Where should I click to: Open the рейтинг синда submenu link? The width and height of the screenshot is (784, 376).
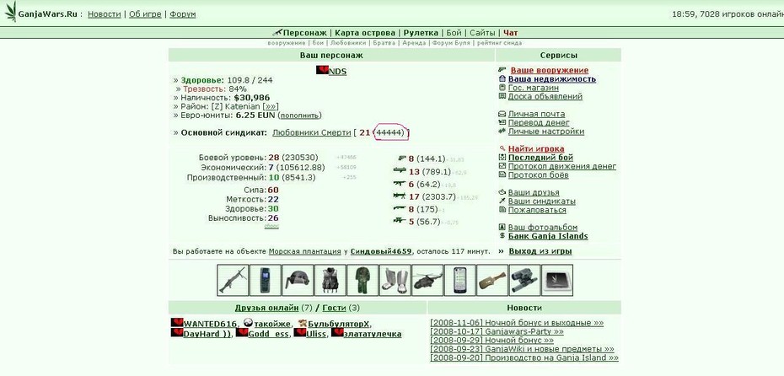pos(500,43)
